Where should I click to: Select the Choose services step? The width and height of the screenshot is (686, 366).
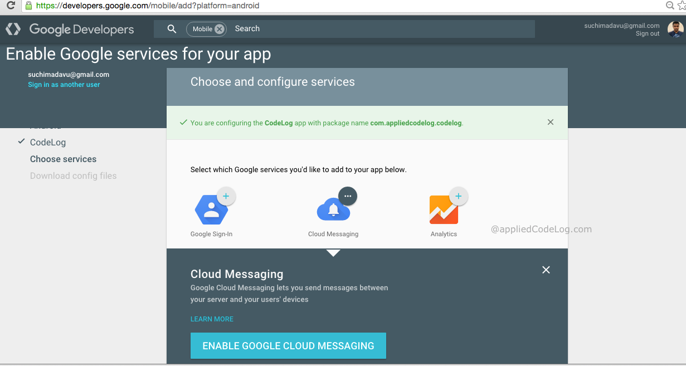coord(63,159)
